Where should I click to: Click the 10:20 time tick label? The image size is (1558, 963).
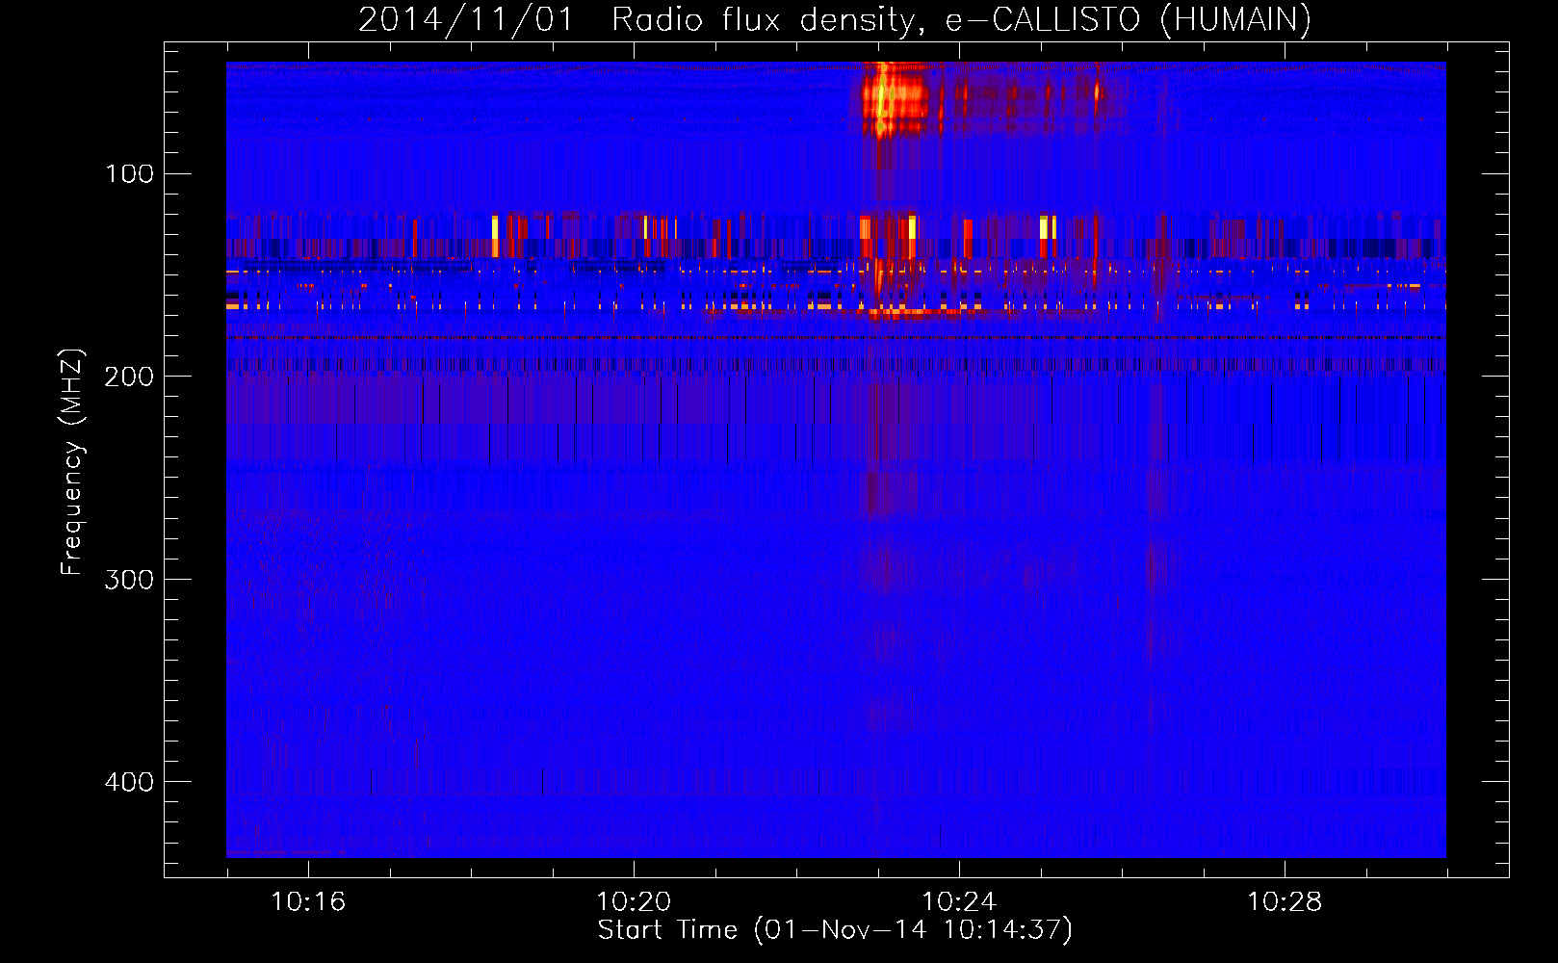click(634, 902)
